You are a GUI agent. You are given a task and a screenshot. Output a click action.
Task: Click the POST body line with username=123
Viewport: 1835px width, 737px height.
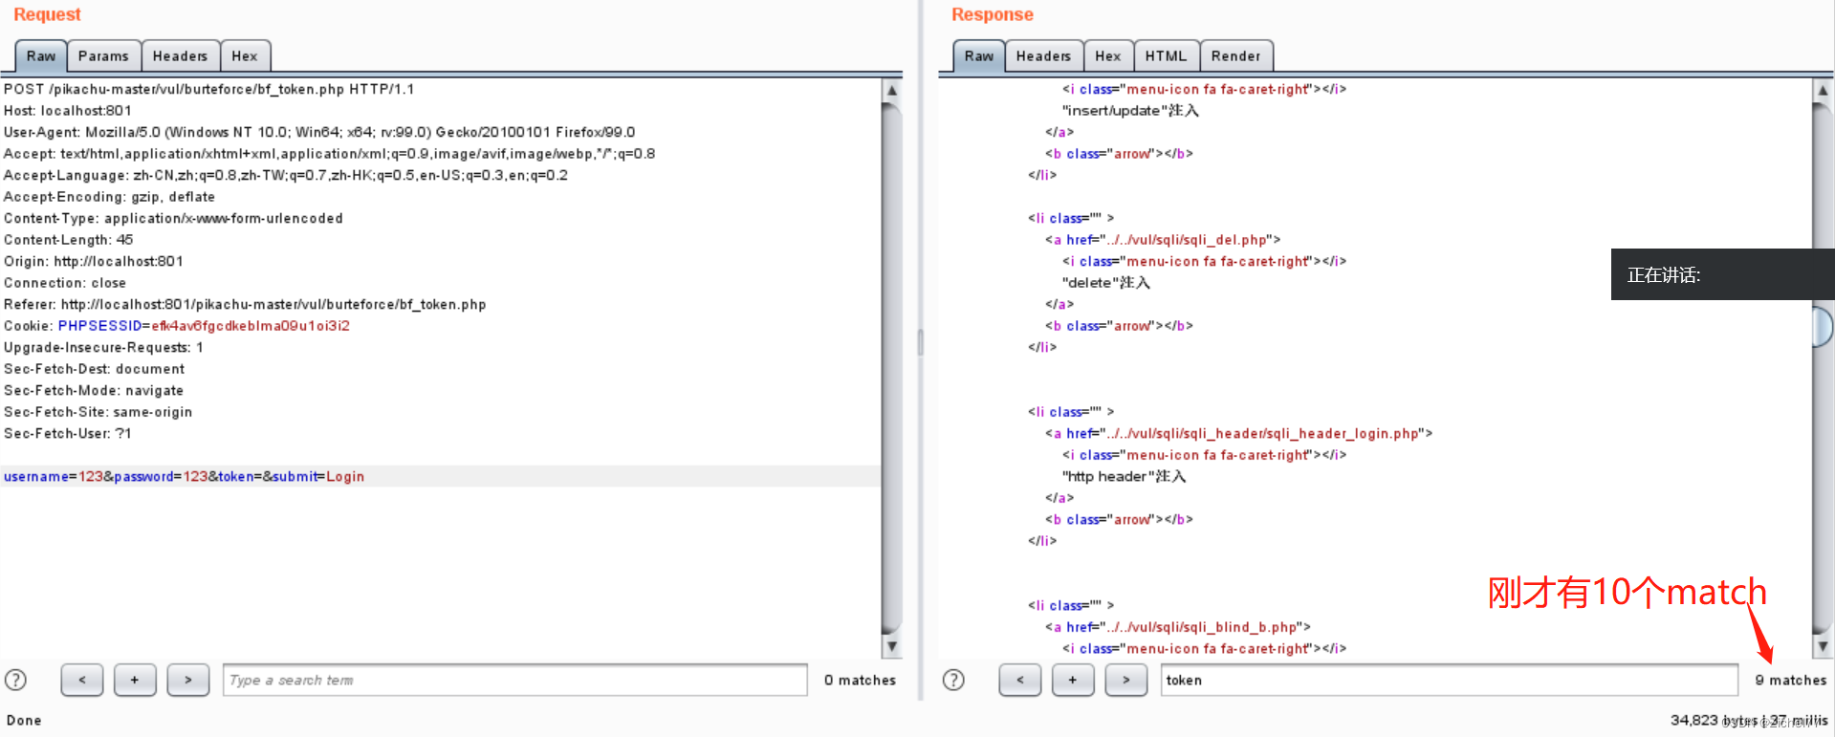[x=184, y=476]
